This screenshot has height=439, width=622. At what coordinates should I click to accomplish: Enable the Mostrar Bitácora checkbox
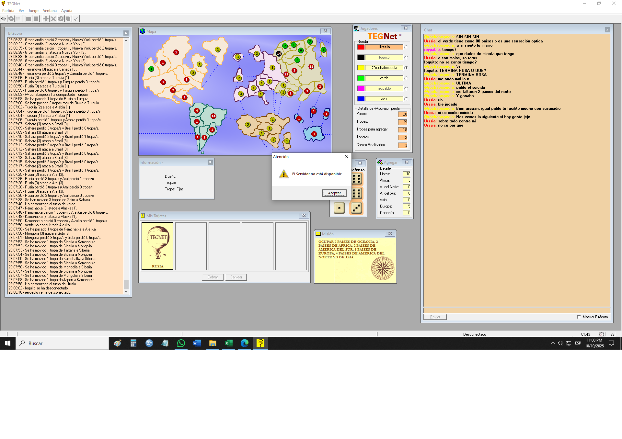(x=579, y=317)
